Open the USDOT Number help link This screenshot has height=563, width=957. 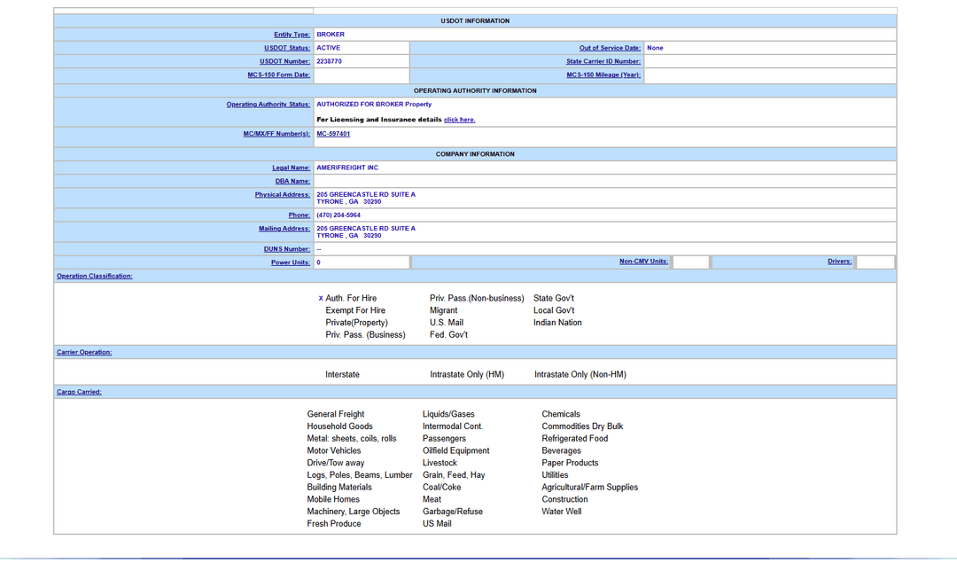coord(284,62)
